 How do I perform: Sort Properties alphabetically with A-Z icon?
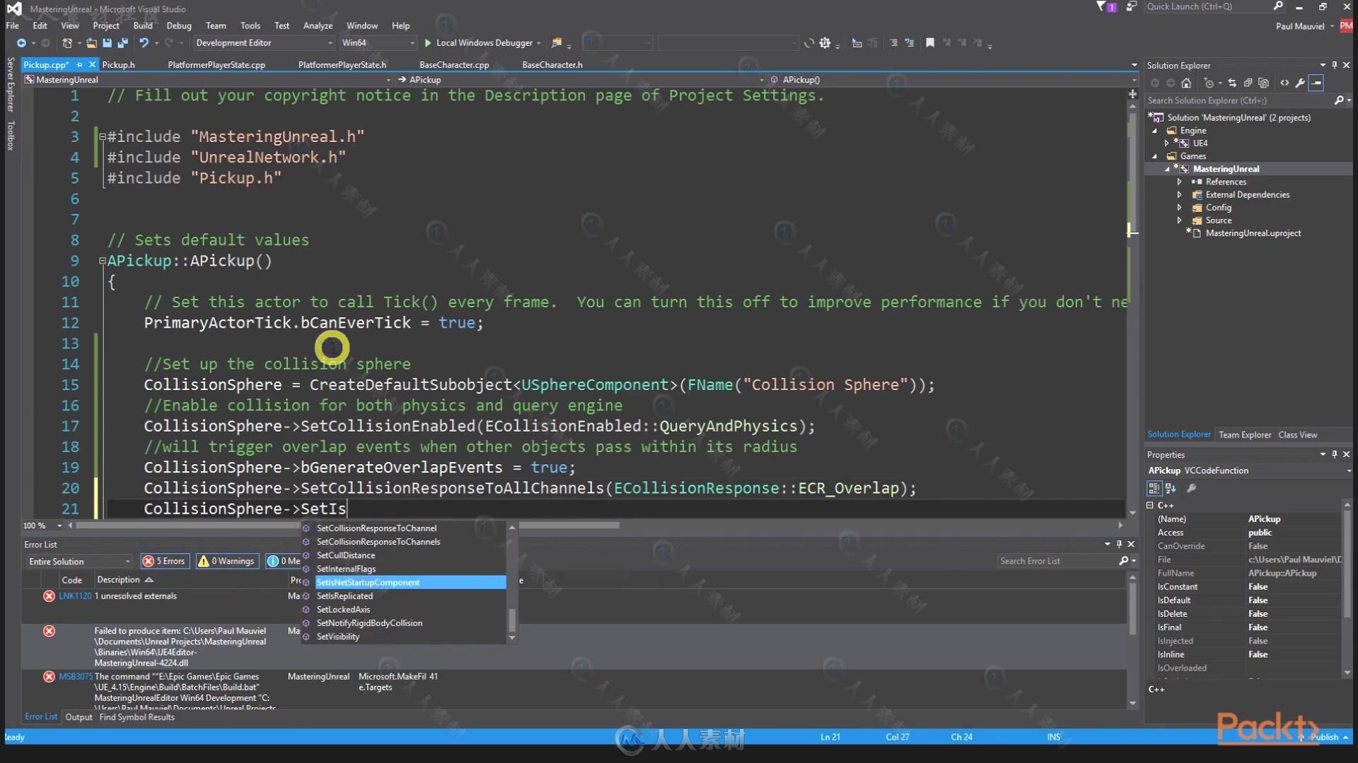tap(1171, 488)
